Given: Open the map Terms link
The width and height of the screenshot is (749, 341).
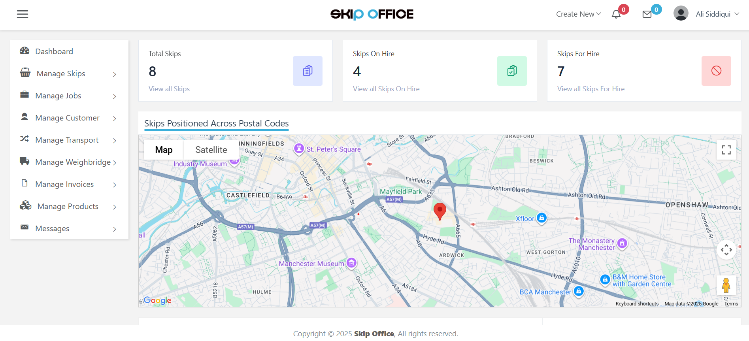Looking at the screenshot, I should pyautogui.click(x=731, y=304).
